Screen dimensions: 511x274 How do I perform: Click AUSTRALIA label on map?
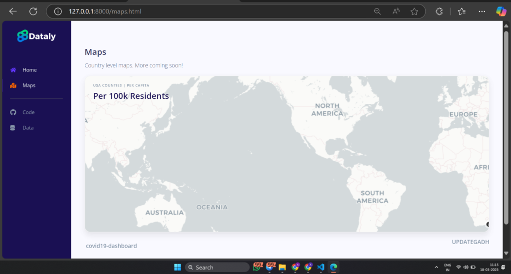click(x=165, y=213)
